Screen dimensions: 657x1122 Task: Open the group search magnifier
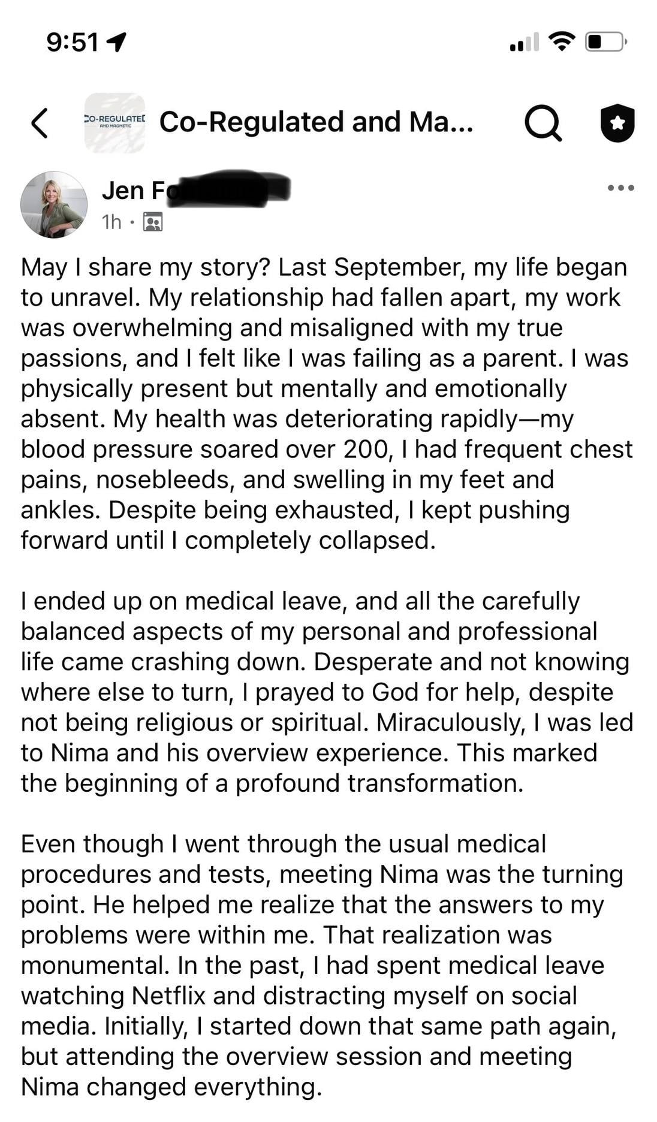(543, 123)
